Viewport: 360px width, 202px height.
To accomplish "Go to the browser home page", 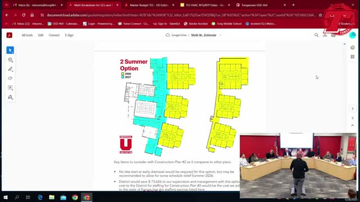I will (x=32, y=15).
